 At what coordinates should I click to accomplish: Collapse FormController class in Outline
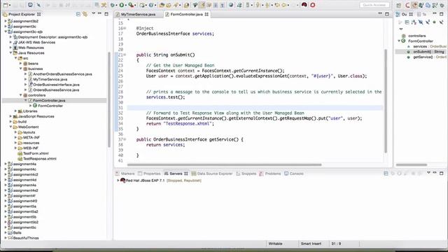(399, 41)
